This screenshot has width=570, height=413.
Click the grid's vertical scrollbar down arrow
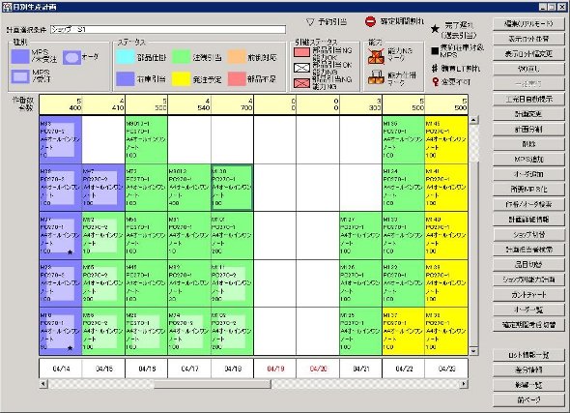point(473,351)
